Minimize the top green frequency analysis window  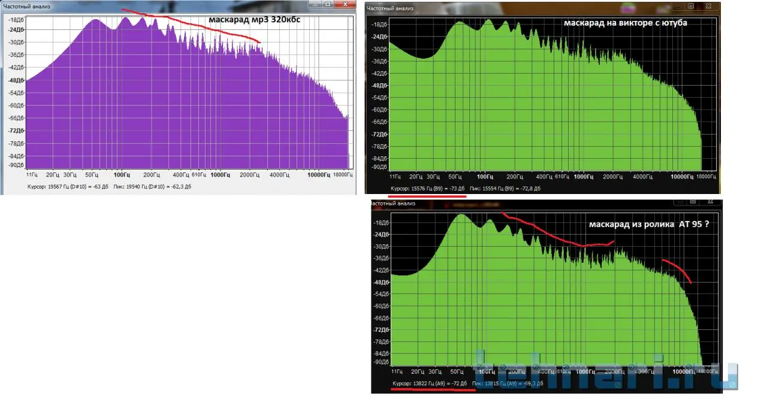pyautogui.click(x=679, y=5)
